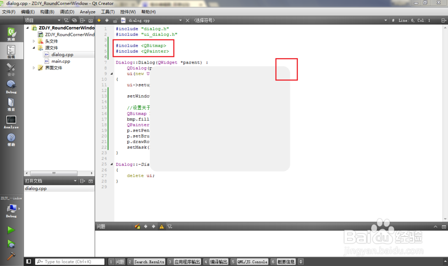Open the Analyze menu
Image resolution: width=448 pixels, height=266 pixels.
pos(87,12)
